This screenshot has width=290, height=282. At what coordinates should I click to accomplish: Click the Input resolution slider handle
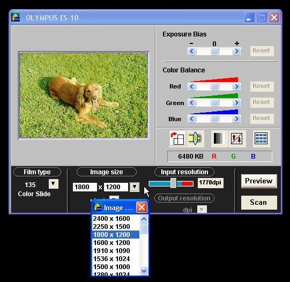tap(173, 183)
